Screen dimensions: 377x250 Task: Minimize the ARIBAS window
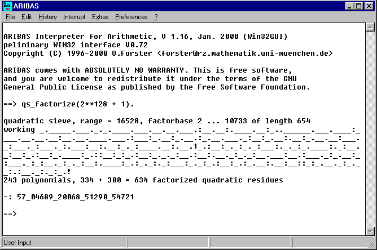349,6
